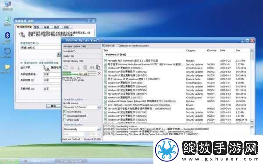Uncheck the Microsoft .NET Framework 1.1 update
The width and height of the screenshot is (263, 164).
(x=105, y=61)
